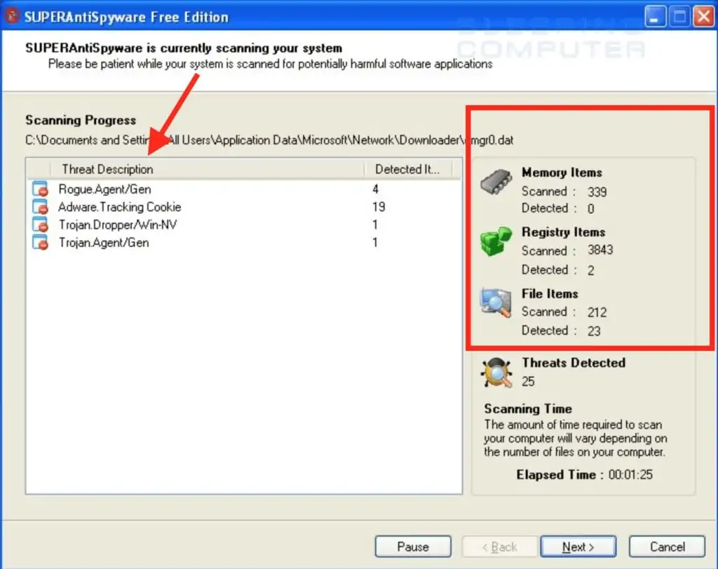Click the Adware.Tracking Cookie threat icon
This screenshot has height=569, width=718.
click(x=40, y=206)
